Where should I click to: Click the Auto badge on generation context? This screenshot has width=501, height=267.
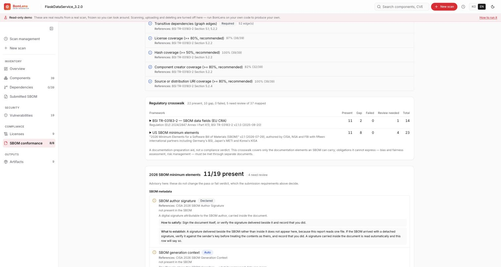[207, 252]
